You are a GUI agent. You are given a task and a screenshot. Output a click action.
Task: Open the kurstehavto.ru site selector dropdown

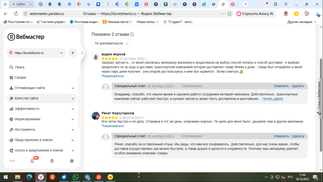(x=37, y=53)
